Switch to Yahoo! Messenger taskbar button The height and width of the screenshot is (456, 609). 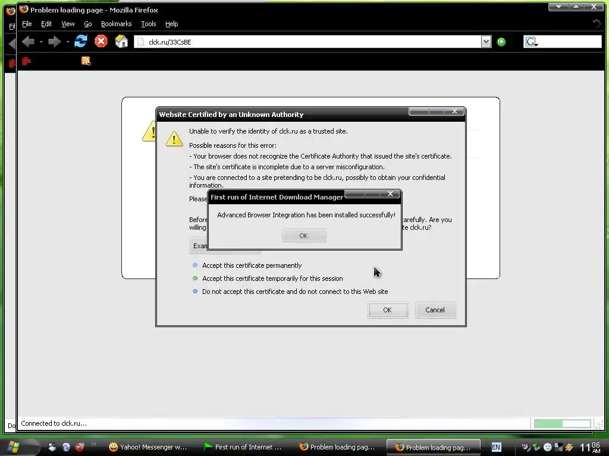coord(148,447)
